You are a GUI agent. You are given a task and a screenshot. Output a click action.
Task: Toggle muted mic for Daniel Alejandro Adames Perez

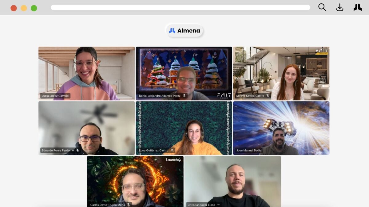[184, 96]
